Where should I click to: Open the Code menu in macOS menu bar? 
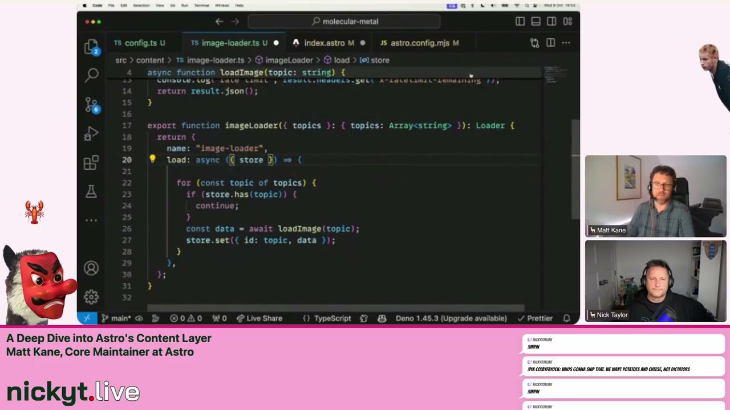[98, 6]
